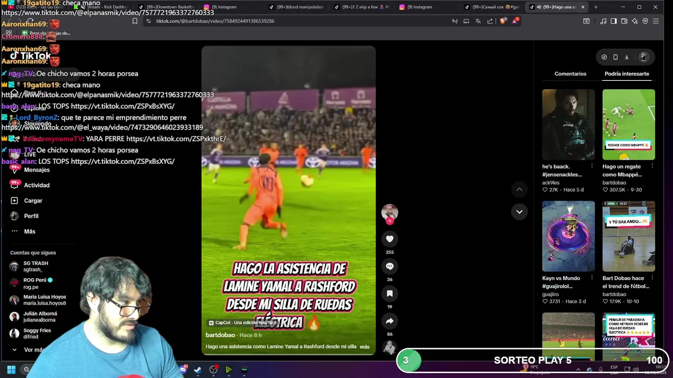
Task: Open the Brave playlist music note icon
Action: pos(603,21)
